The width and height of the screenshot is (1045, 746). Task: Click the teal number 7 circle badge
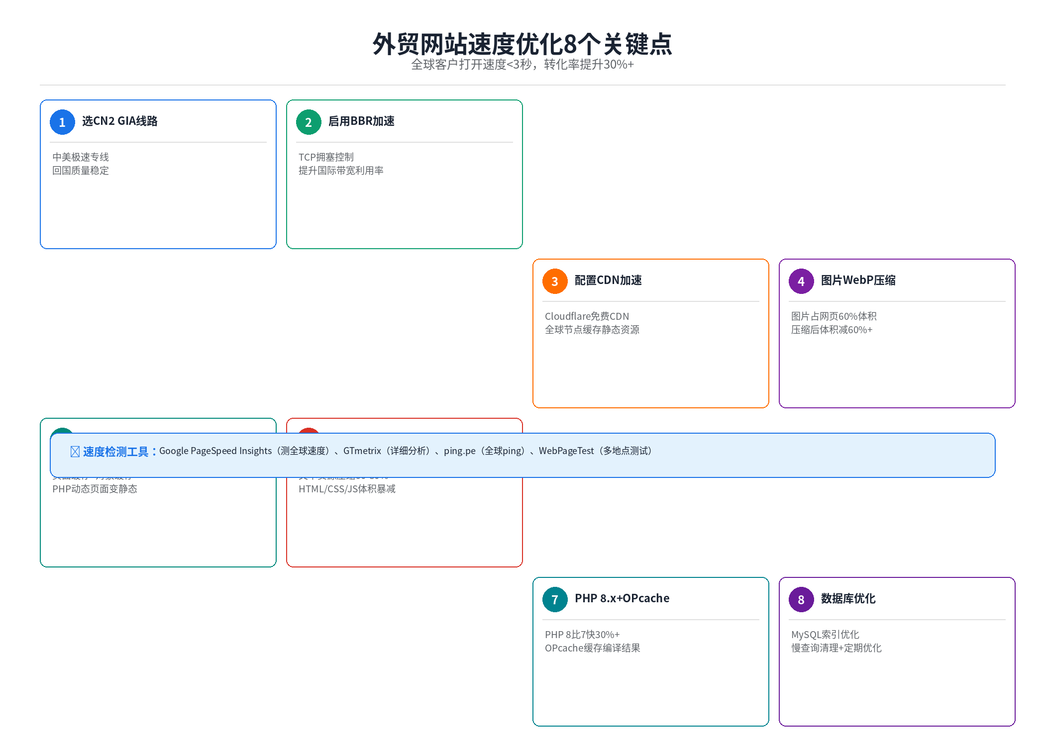(x=555, y=600)
